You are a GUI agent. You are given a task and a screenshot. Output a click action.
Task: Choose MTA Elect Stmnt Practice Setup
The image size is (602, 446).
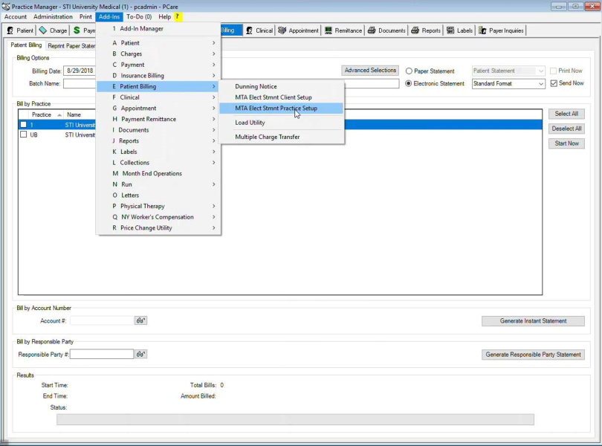tap(276, 109)
